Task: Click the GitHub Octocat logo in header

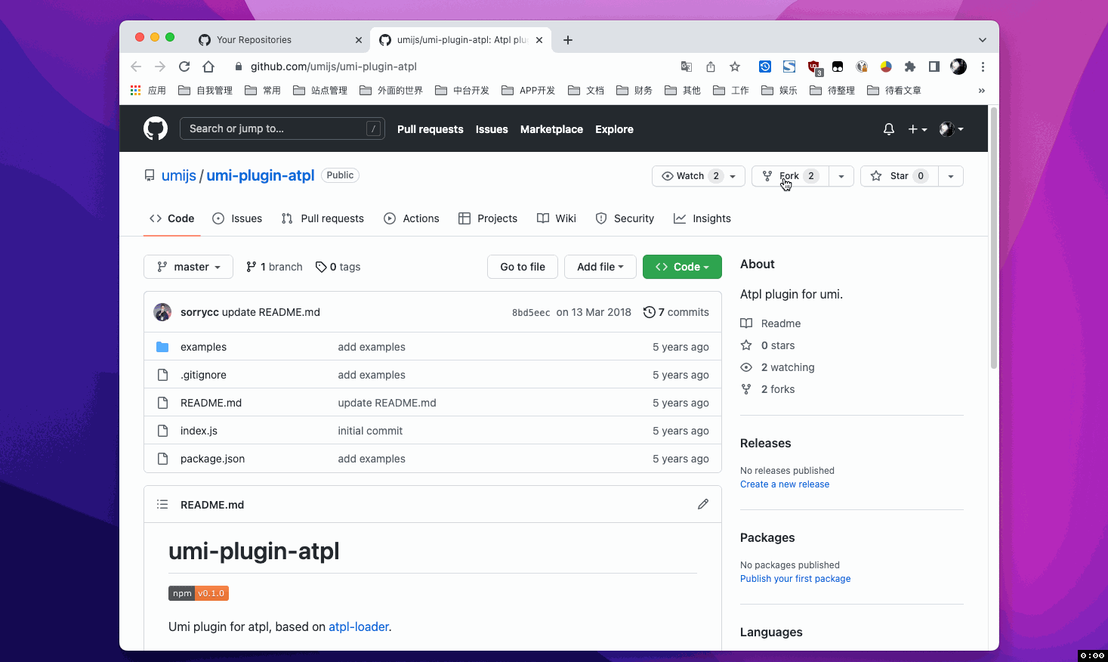Action: click(x=156, y=128)
